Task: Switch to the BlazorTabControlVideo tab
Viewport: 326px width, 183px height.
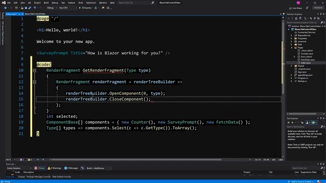Action: (35, 14)
